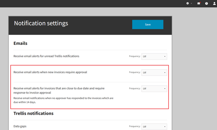Open frequency dropdown for invoices close to due date
The height and width of the screenshot is (130, 217).
pos(154,89)
